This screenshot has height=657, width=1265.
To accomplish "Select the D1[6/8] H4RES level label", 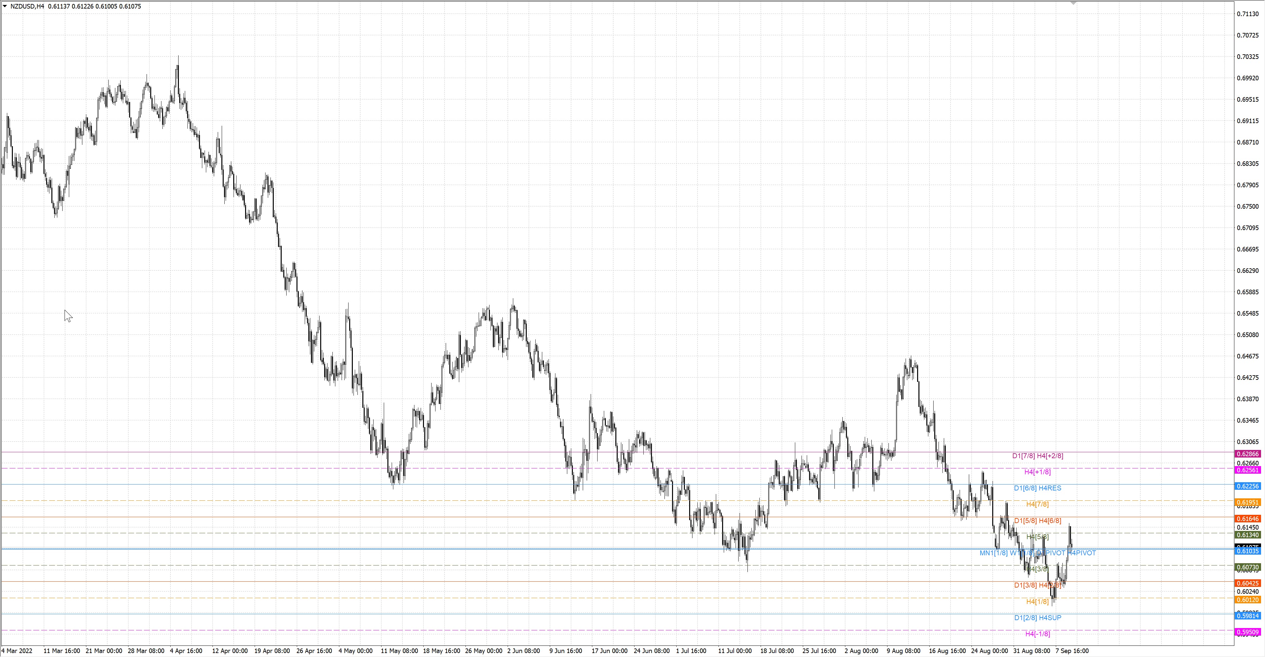I will click(x=1038, y=488).
